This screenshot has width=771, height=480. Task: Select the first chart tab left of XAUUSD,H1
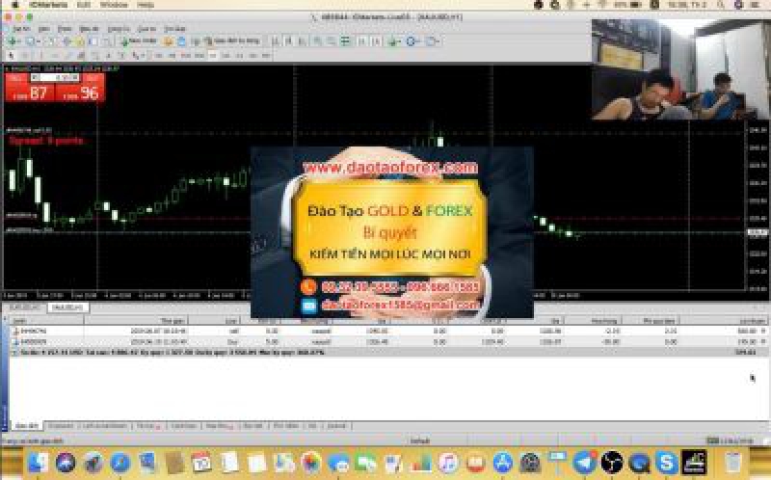[26, 307]
